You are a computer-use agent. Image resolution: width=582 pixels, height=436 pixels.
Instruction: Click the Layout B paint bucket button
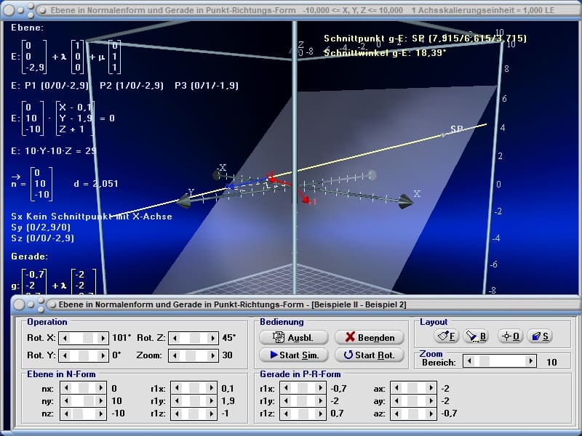point(475,336)
